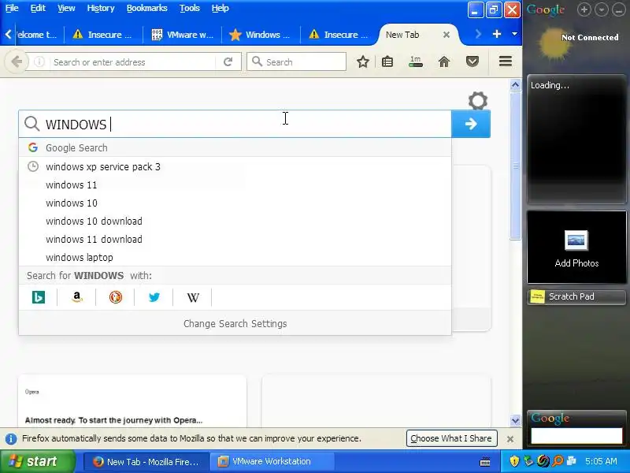Image resolution: width=630 pixels, height=473 pixels.
Task: Click Change Search Settings
Action: 235,323
